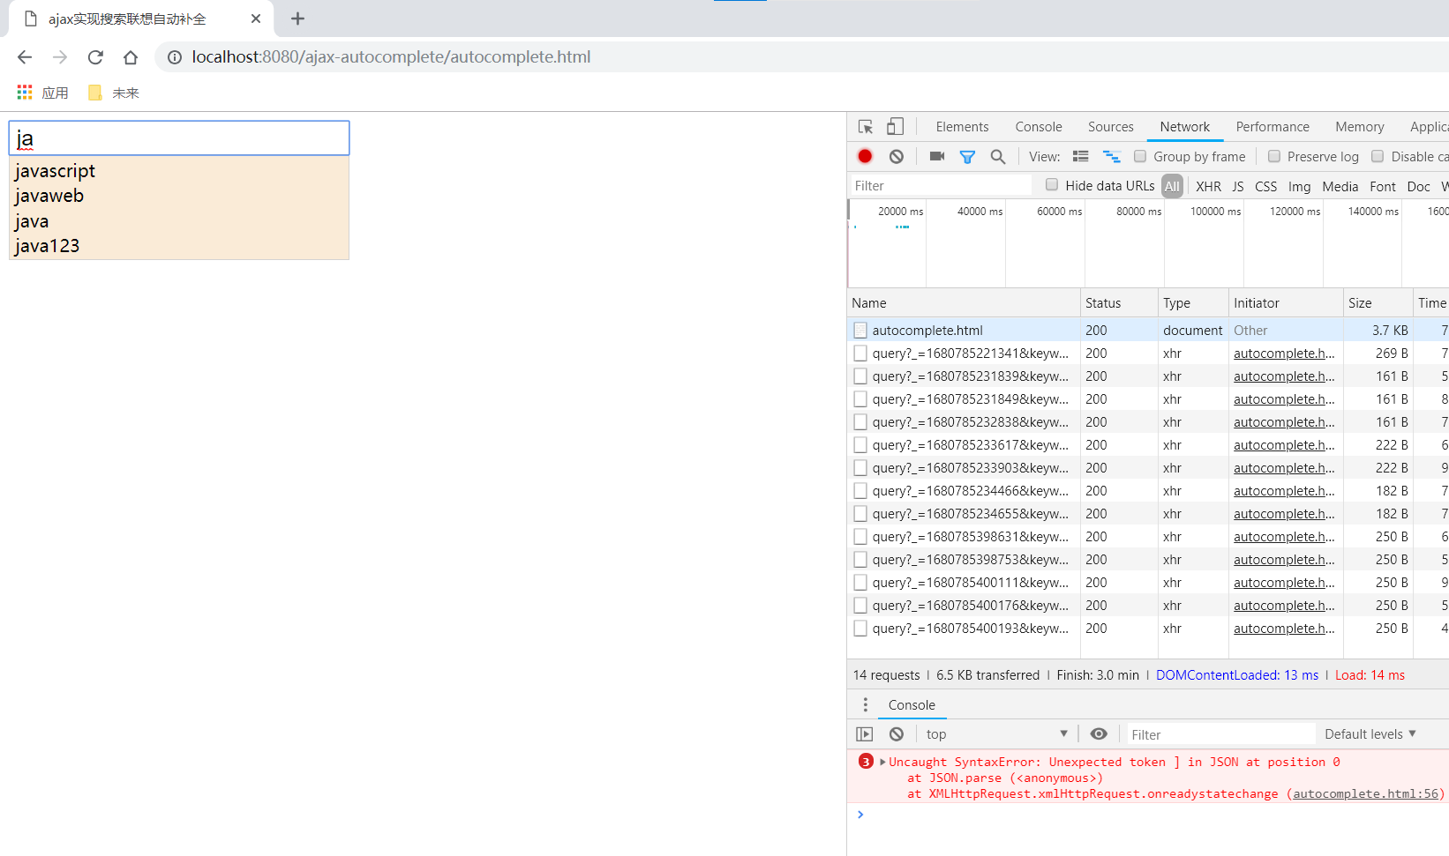This screenshot has width=1449, height=856.
Task: Open autocomplete.html:56 source link
Action: tap(1366, 794)
